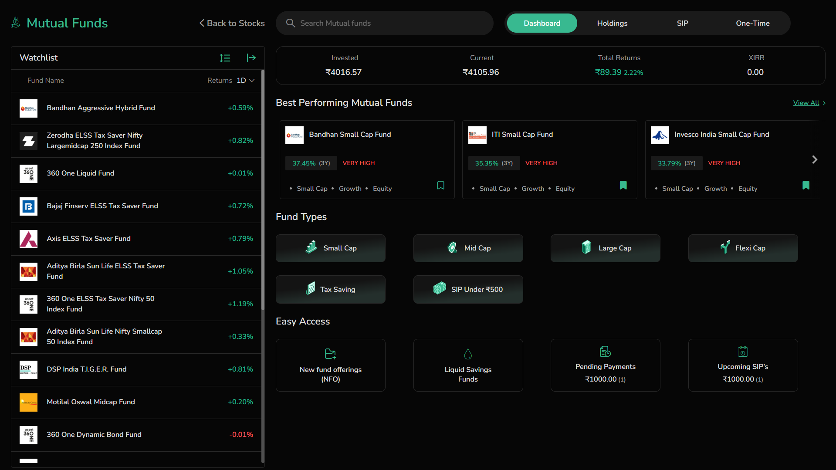The image size is (836, 470).
Task: Click the Mutual Funds logo icon
Action: tap(16, 23)
